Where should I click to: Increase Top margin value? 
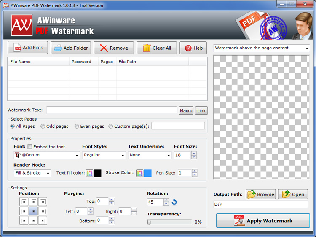112,199
